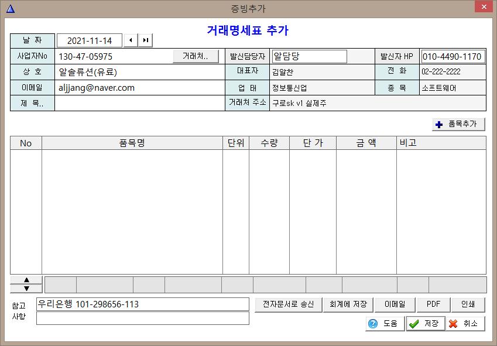Click the 참고사항 field with 우리은행 account

[143, 304]
